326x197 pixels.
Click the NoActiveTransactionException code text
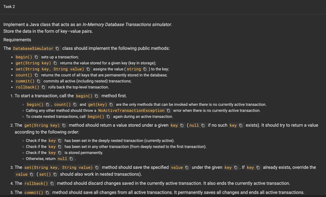coord(131,111)
